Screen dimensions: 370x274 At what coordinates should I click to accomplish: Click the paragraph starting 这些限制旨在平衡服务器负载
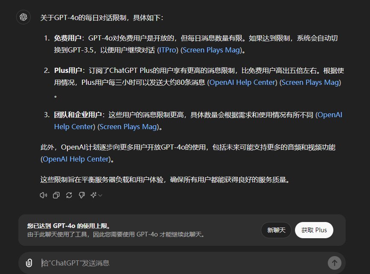165,180
